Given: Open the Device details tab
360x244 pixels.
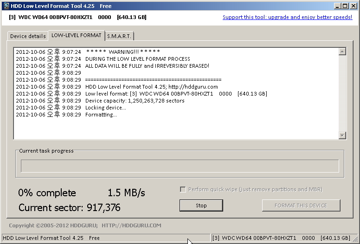Looking at the screenshot, I should (28, 36).
